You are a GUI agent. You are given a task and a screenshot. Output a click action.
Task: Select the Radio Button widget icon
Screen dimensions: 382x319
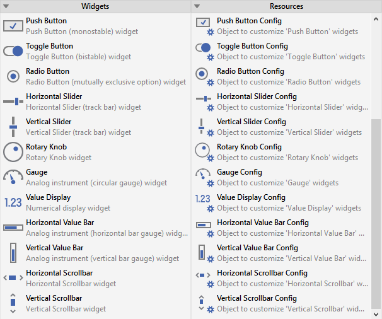point(13,76)
